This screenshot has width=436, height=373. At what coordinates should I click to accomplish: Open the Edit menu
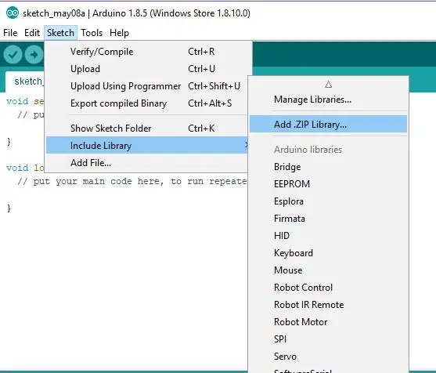tap(32, 33)
